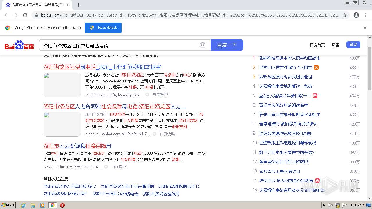Click the Set as default button
372x209 pixels.
coord(103,28)
